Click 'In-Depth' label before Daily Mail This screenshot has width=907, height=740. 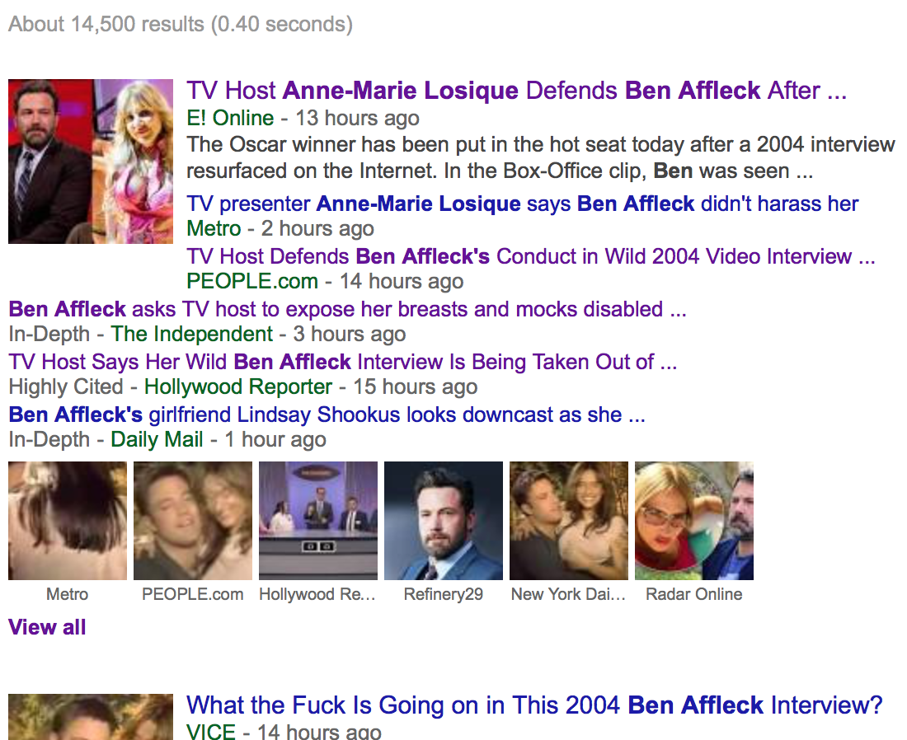49,439
